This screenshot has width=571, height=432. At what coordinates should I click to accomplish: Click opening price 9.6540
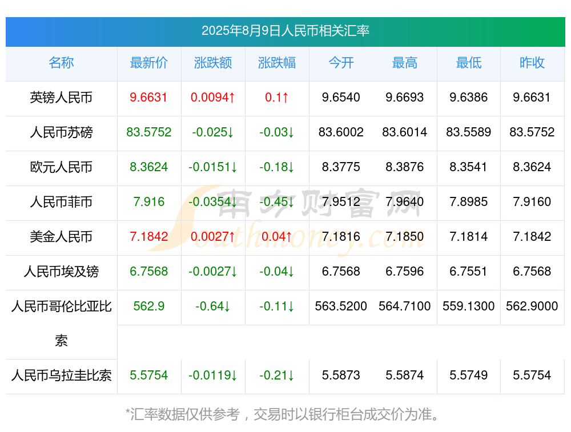point(341,98)
